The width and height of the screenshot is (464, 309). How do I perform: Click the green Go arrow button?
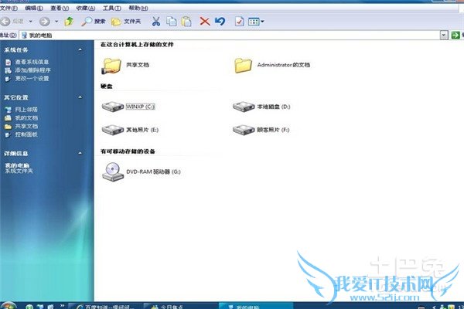pyautogui.click(x=455, y=36)
